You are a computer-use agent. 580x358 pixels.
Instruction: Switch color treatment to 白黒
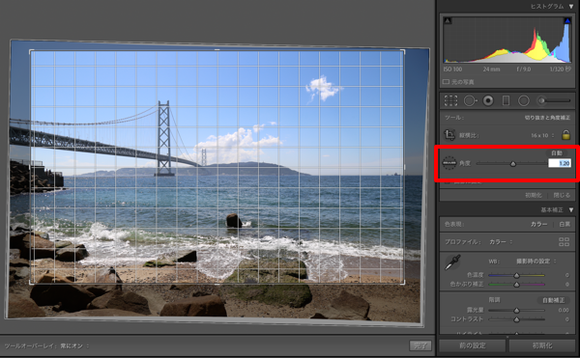tap(565, 224)
